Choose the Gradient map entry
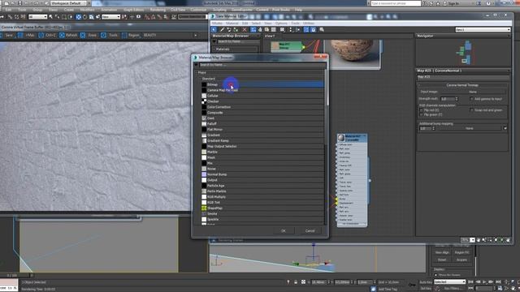 [x=262, y=135]
